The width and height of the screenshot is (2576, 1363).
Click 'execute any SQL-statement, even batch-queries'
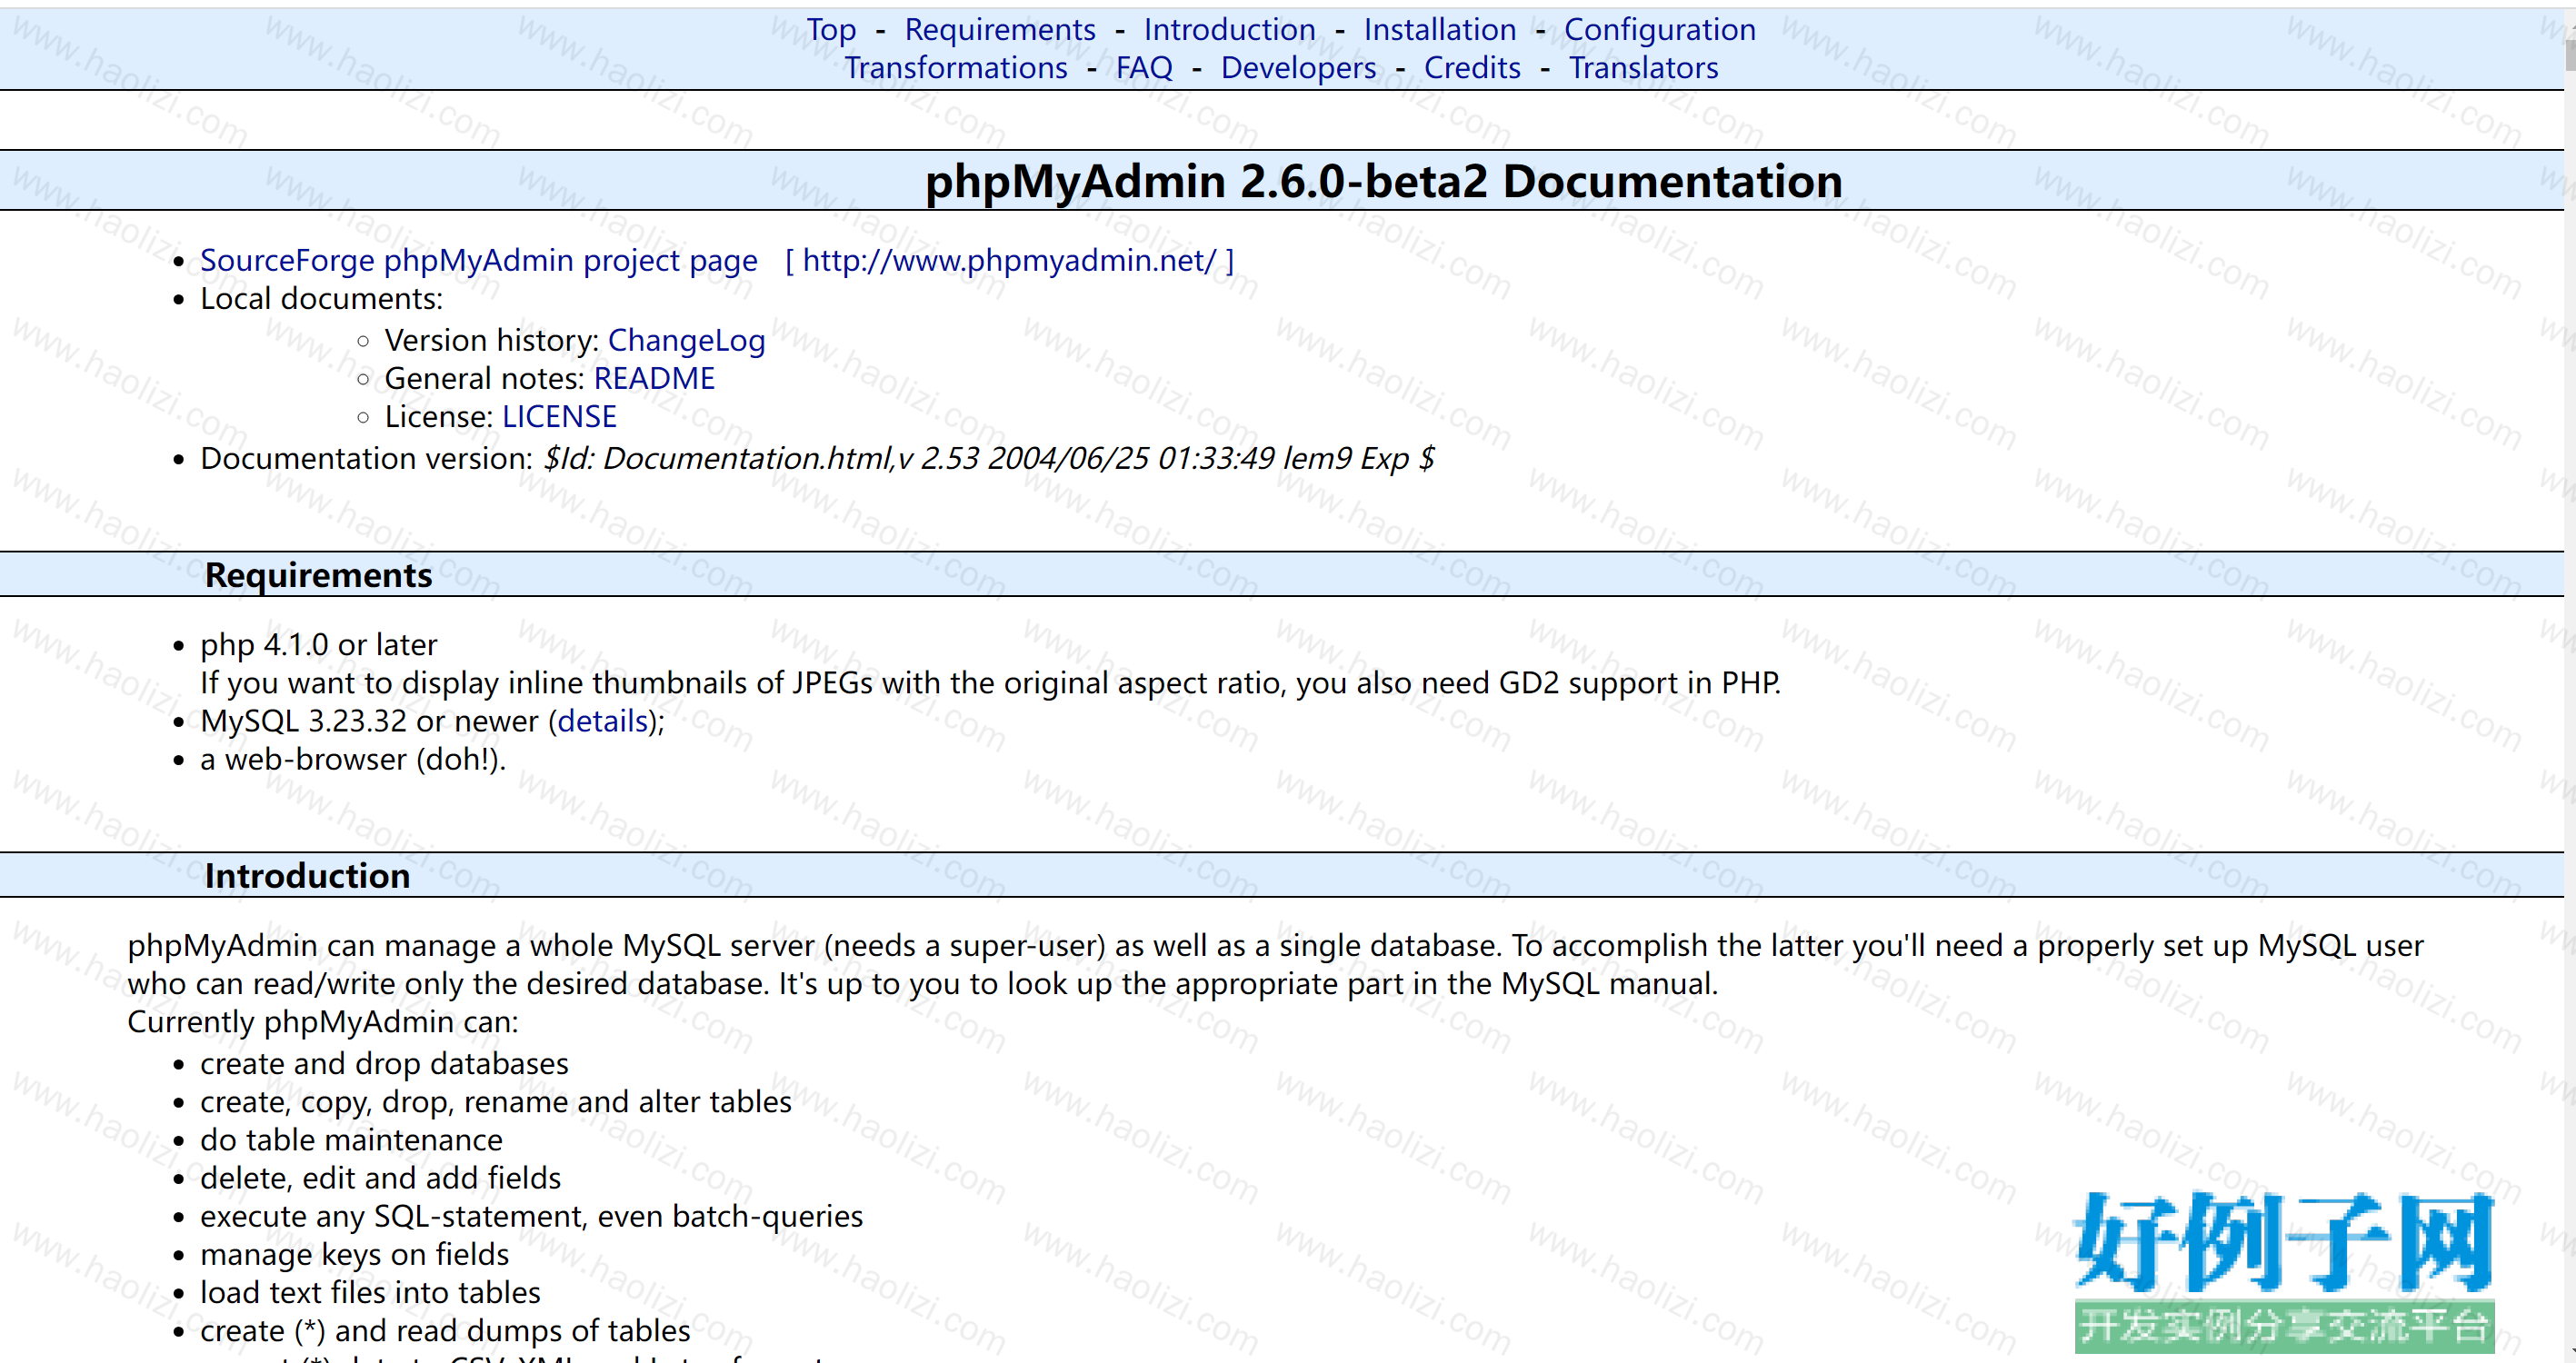531,1217
